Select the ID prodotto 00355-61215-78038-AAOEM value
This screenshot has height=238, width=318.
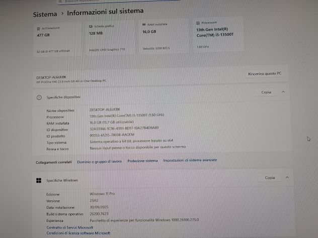(x=112, y=135)
